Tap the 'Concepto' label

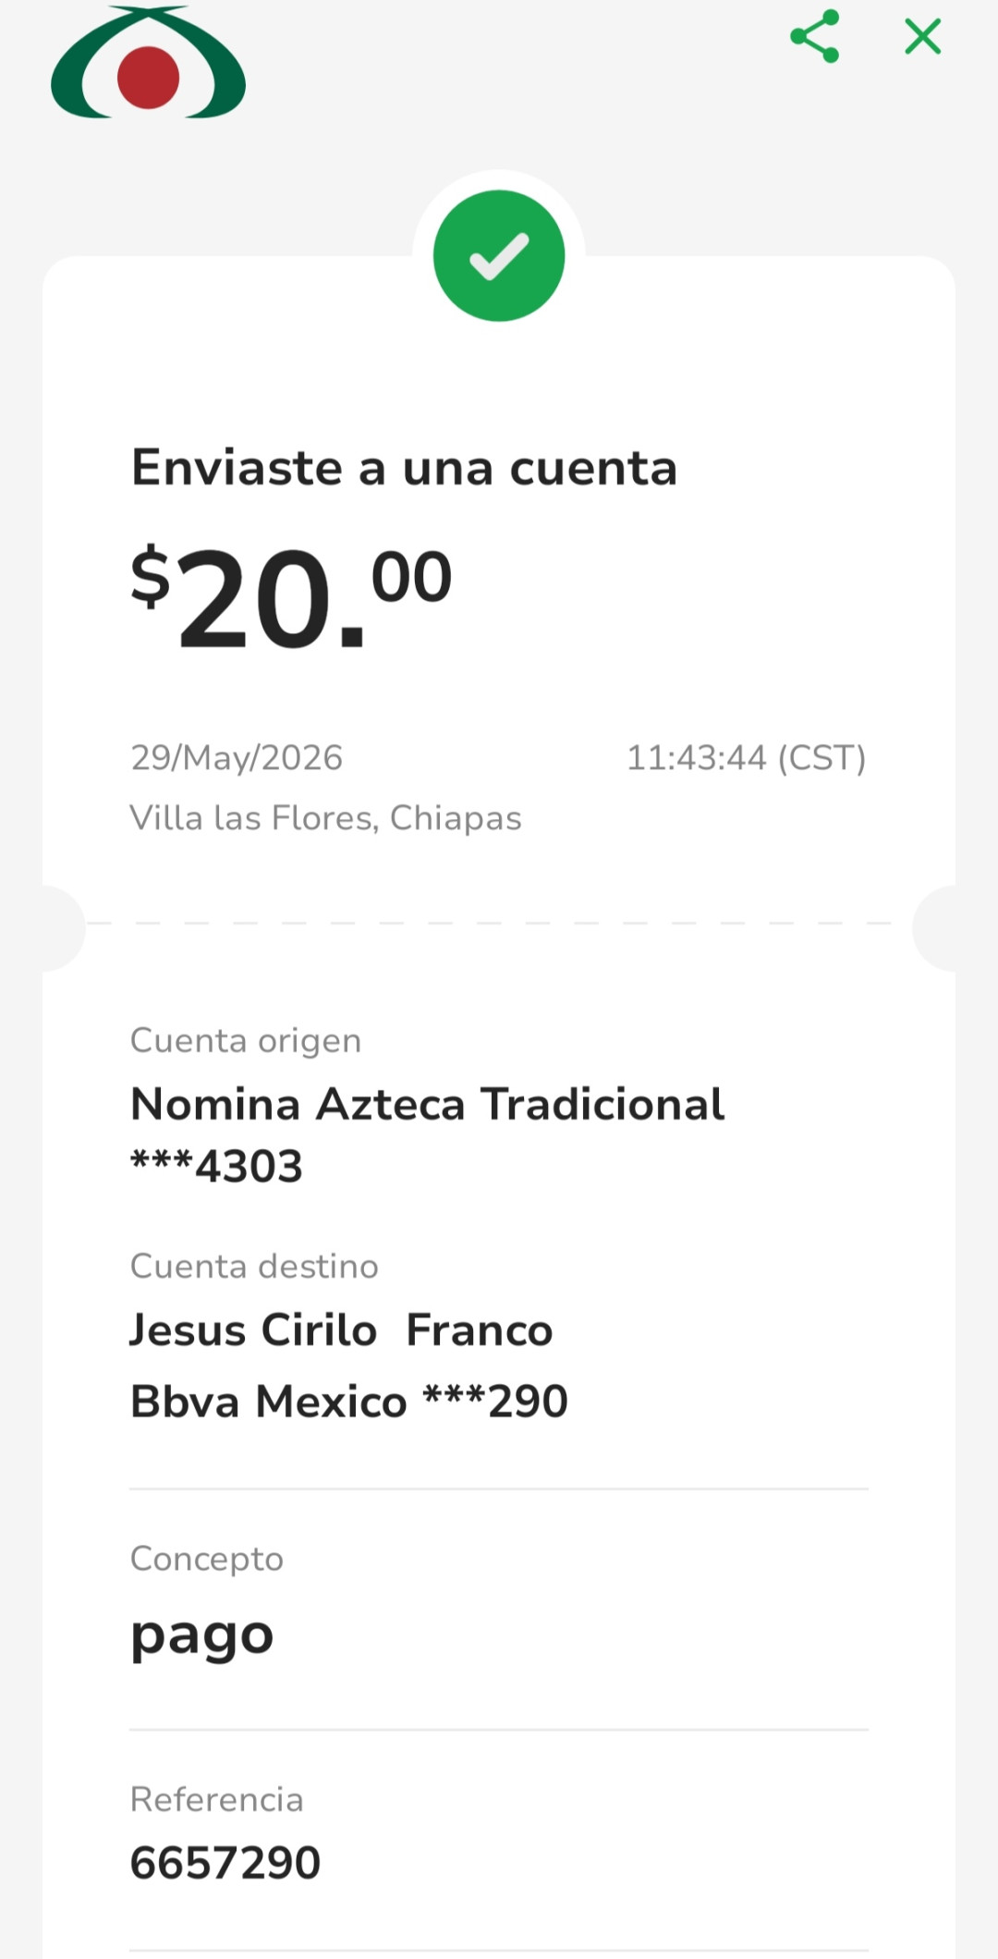coord(207,1559)
